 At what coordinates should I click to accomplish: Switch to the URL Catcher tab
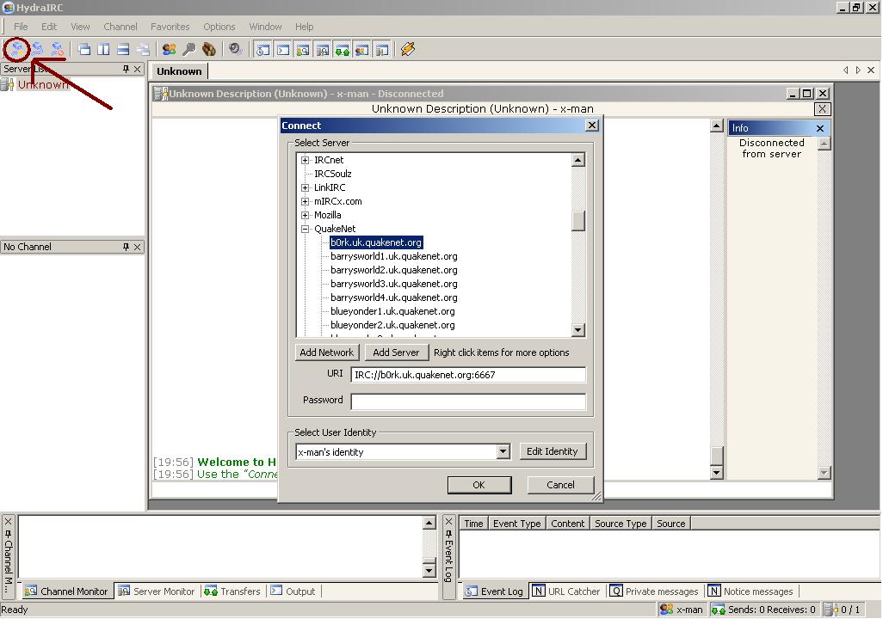point(566,591)
